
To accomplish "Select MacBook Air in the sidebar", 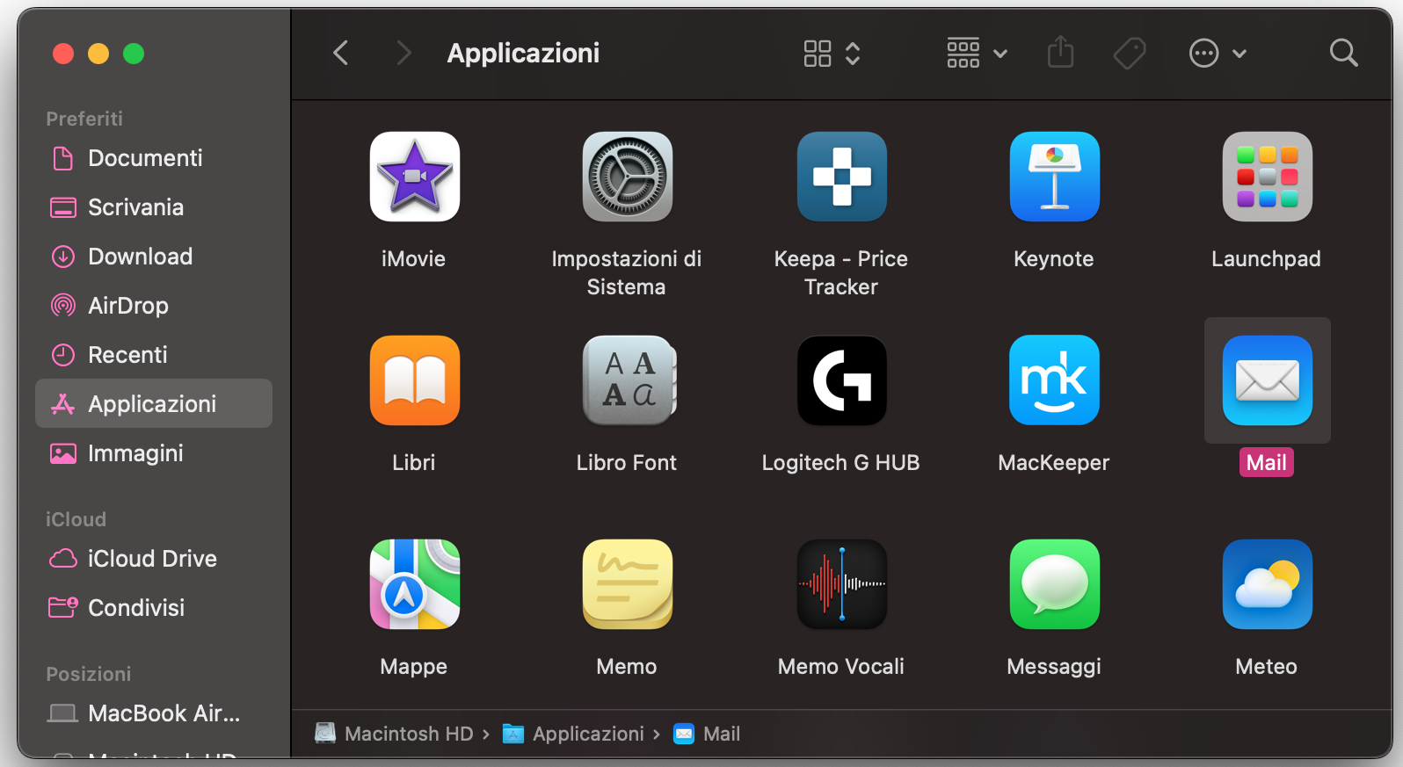I will (154, 713).
